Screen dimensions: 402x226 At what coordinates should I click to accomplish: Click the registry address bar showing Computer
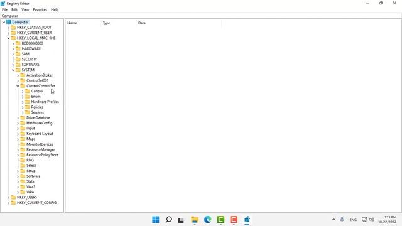[x=201, y=16]
